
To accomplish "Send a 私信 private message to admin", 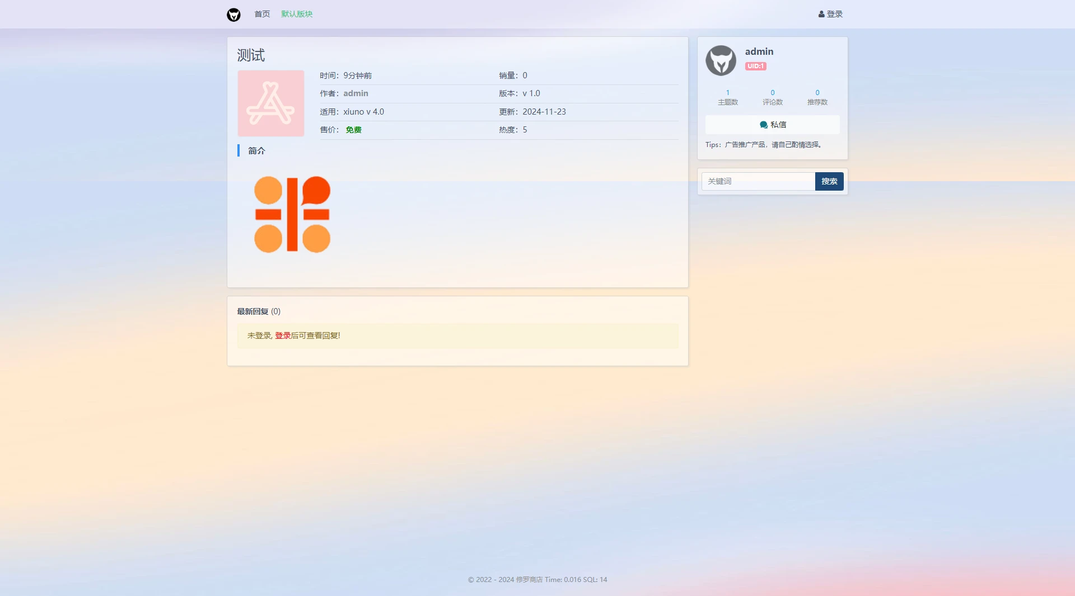I will [778, 125].
